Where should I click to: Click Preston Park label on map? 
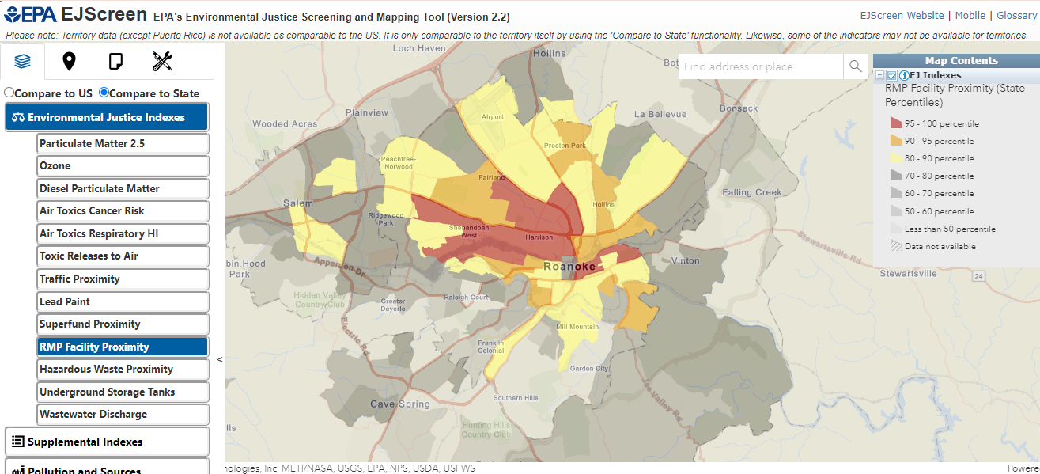565,146
